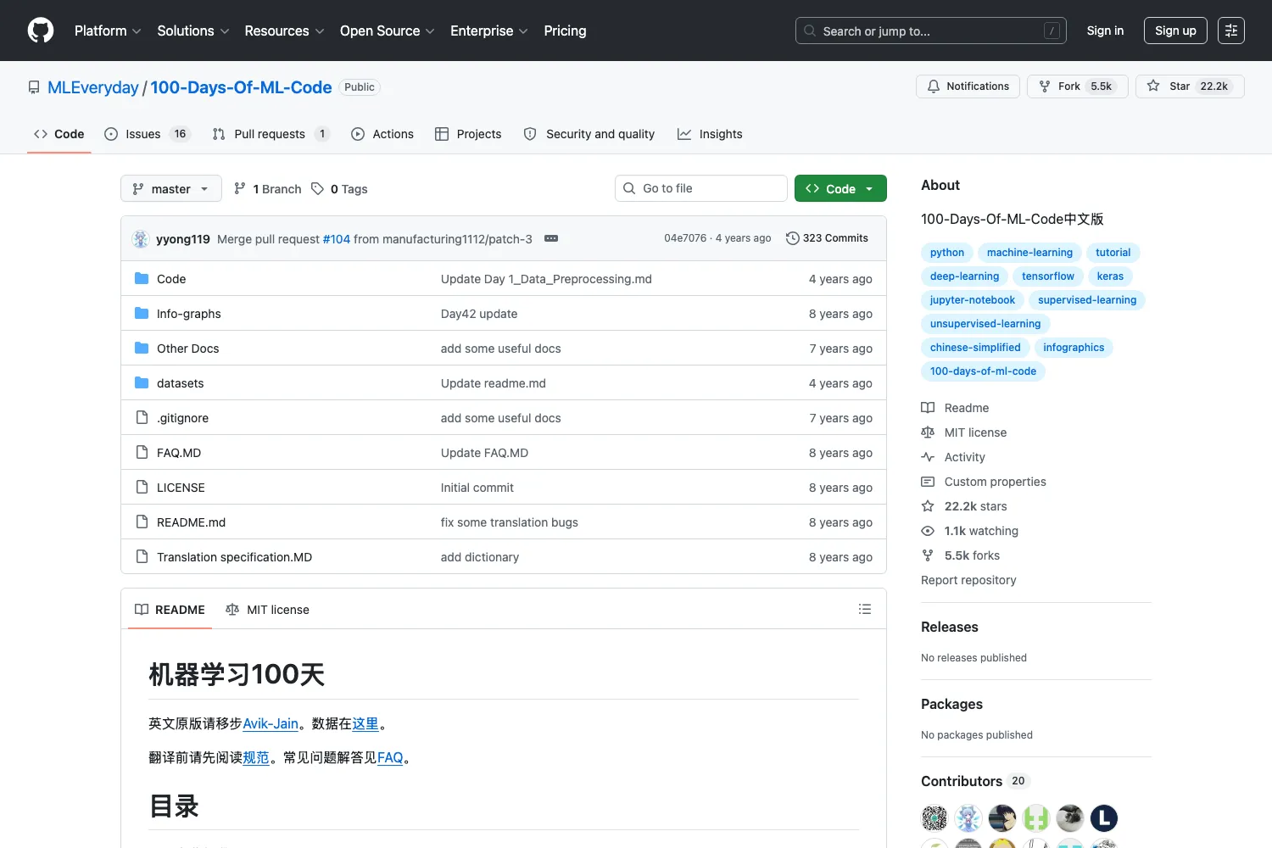This screenshot has height=848, width=1272.
Task: Open the README outline list icon
Action: (x=865, y=609)
